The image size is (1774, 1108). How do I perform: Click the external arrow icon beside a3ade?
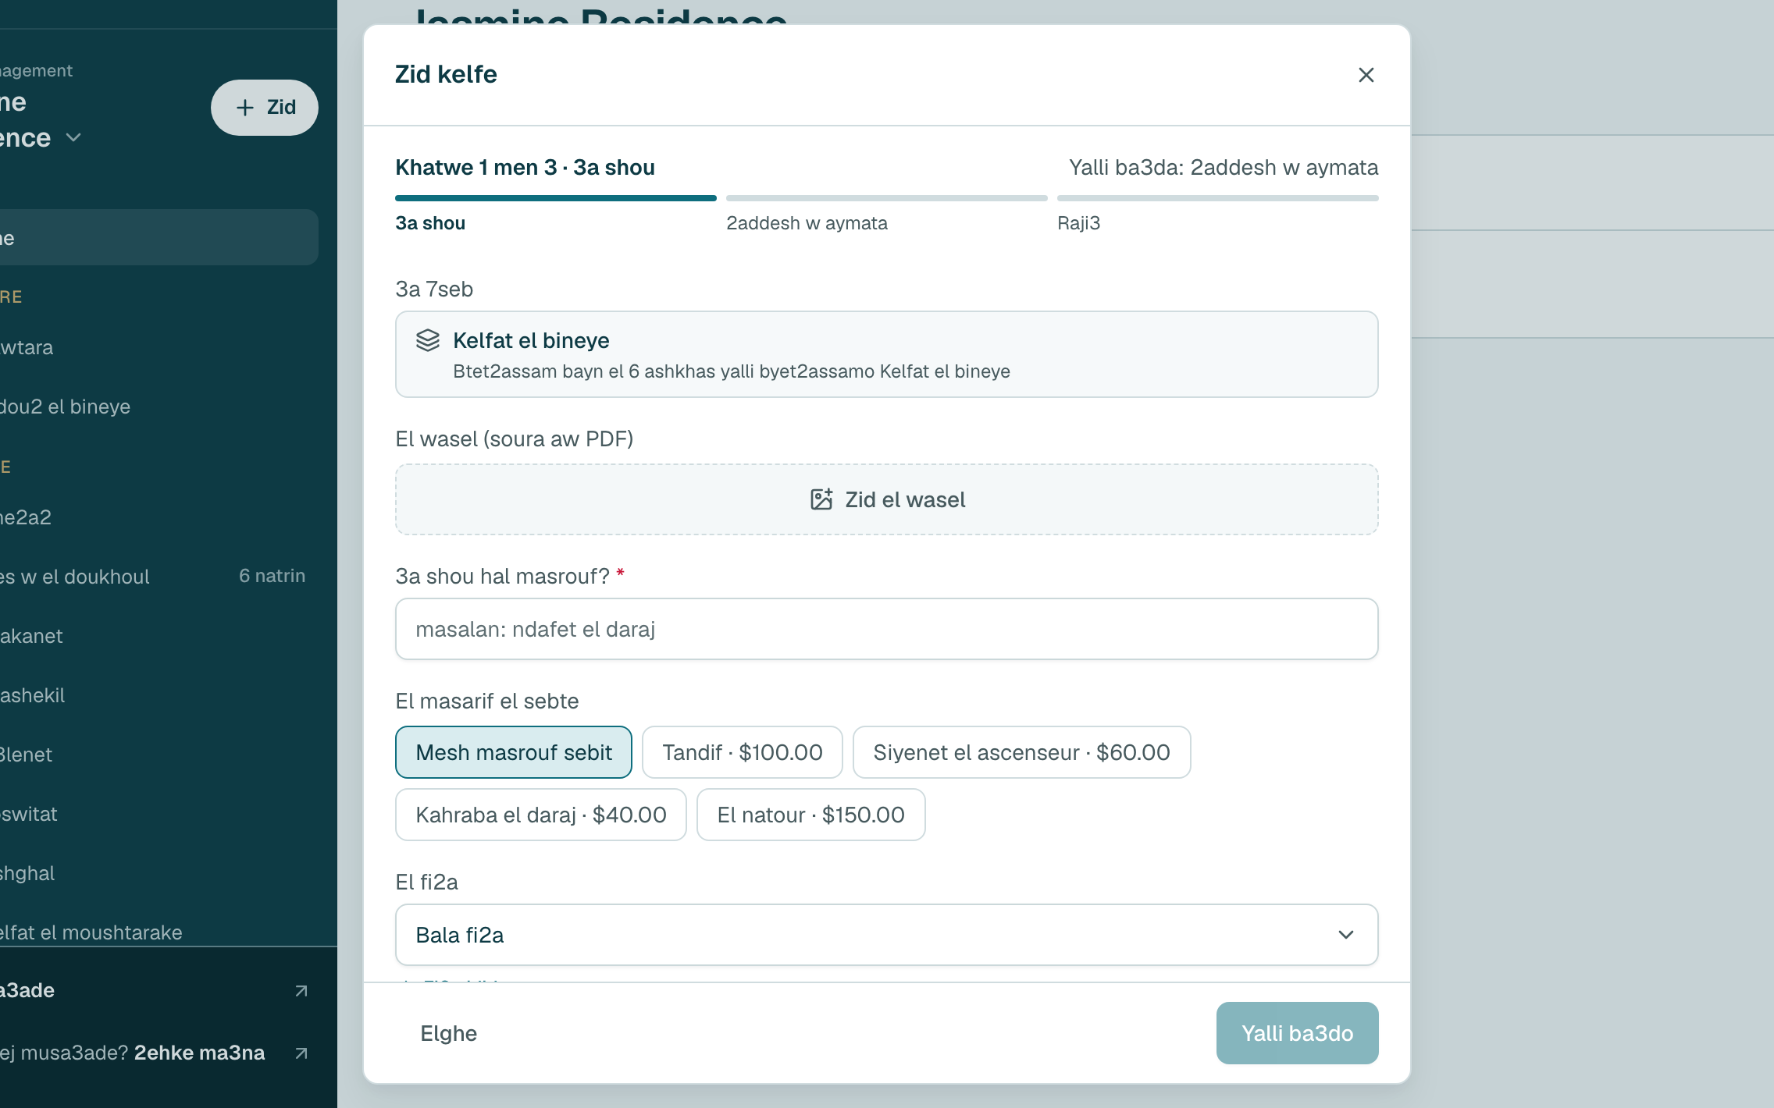[301, 991]
